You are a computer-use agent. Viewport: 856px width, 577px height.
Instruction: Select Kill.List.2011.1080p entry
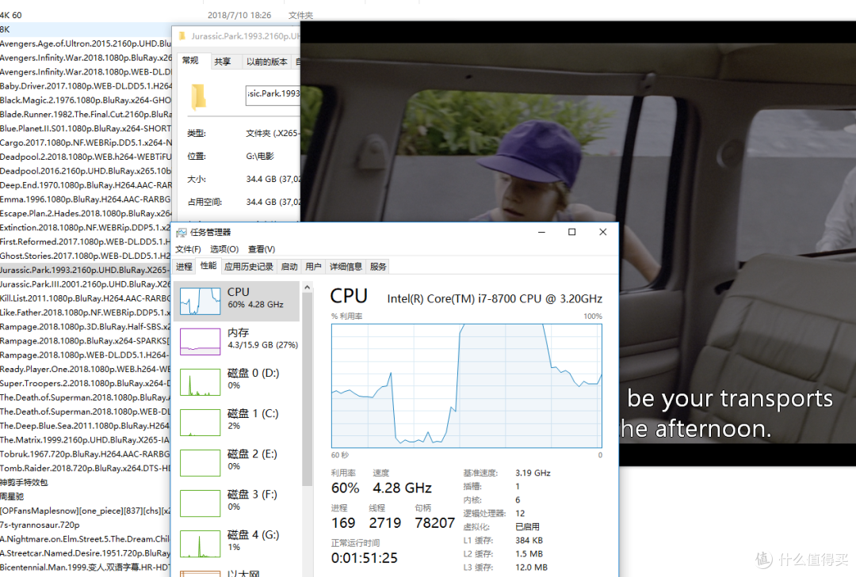[x=86, y=299]
